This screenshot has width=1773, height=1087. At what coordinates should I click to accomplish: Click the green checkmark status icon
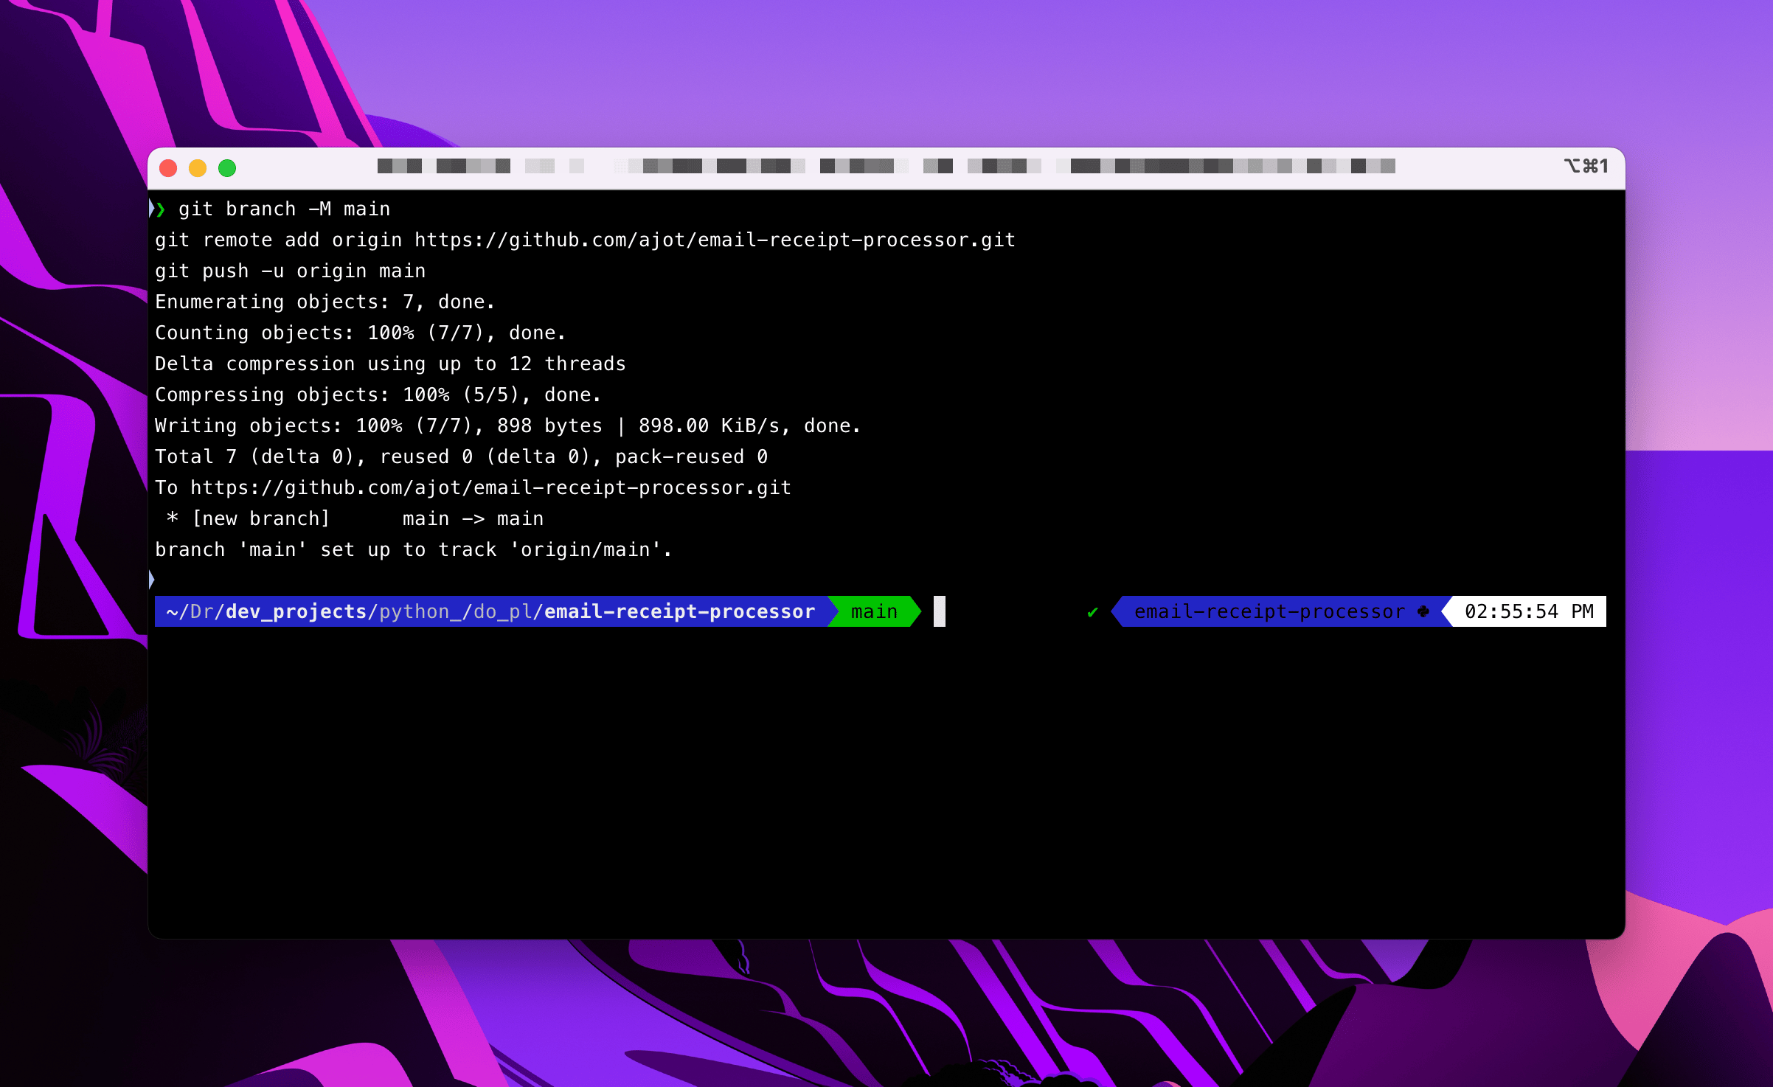1093,611
